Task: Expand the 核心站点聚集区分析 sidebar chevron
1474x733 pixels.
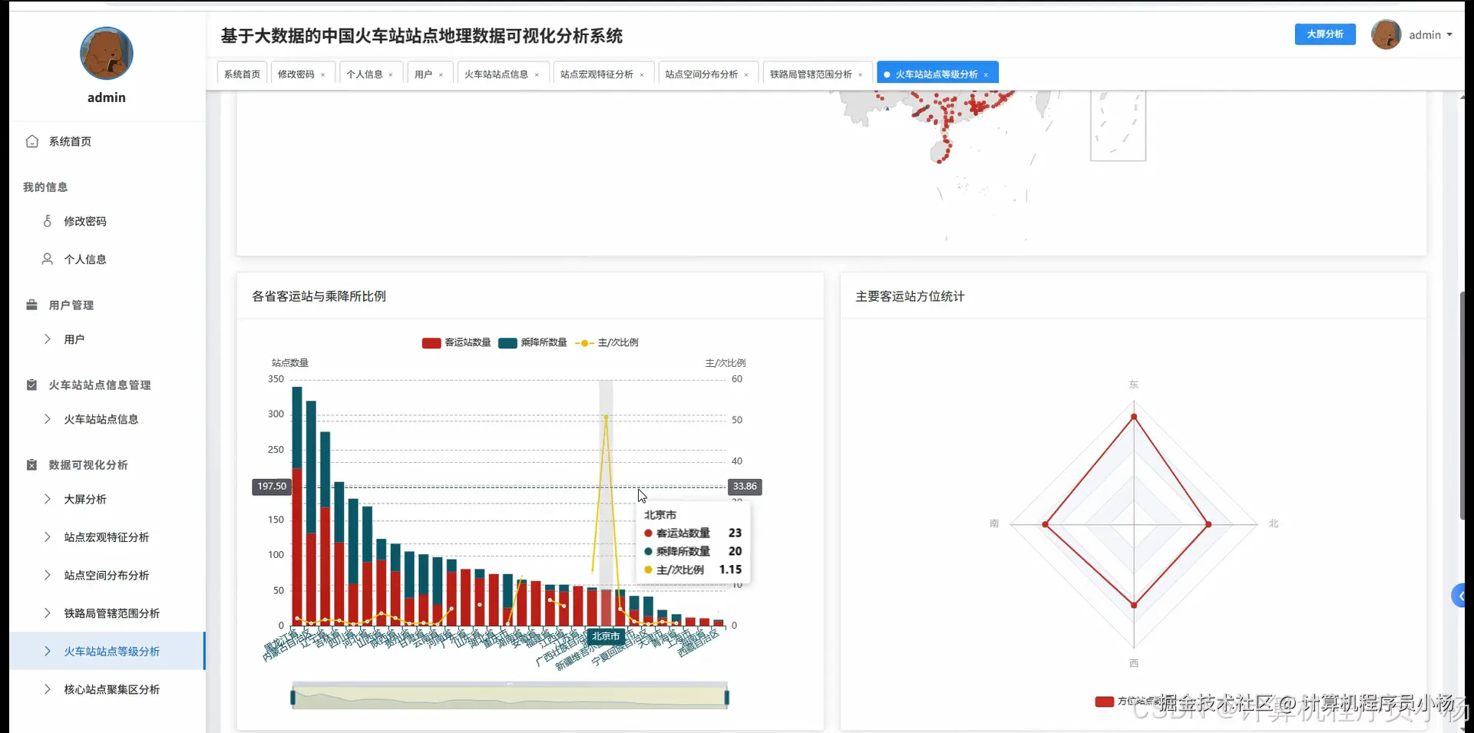Action: (48, 689)
